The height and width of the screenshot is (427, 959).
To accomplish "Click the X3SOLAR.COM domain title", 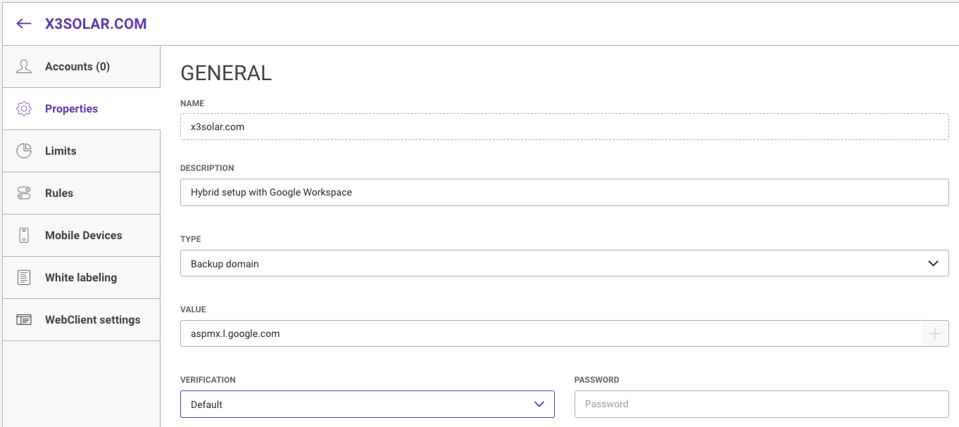I will pyautogui.click(x=96, y=23).
